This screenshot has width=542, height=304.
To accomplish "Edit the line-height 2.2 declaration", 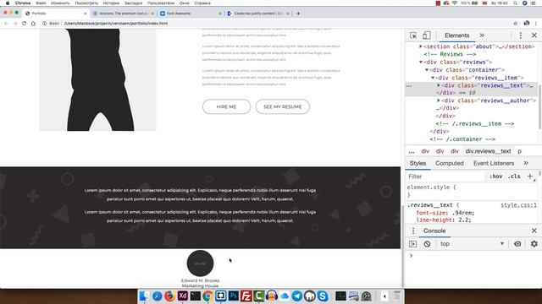I will [x=444, y=220].
